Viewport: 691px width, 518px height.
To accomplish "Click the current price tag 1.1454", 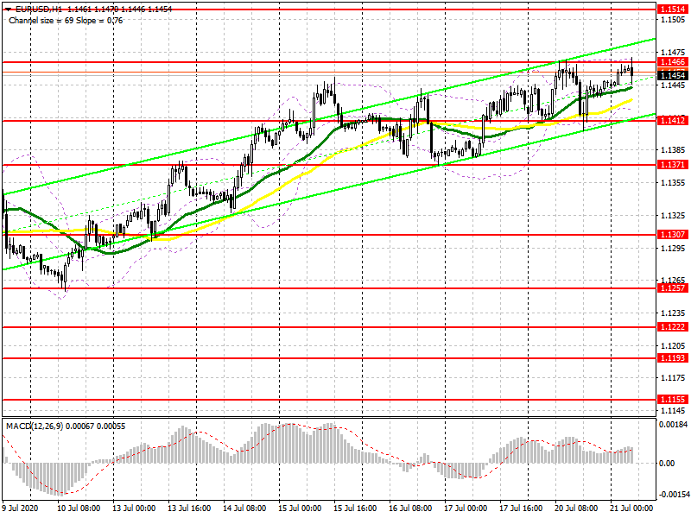I will coord(672,76).
